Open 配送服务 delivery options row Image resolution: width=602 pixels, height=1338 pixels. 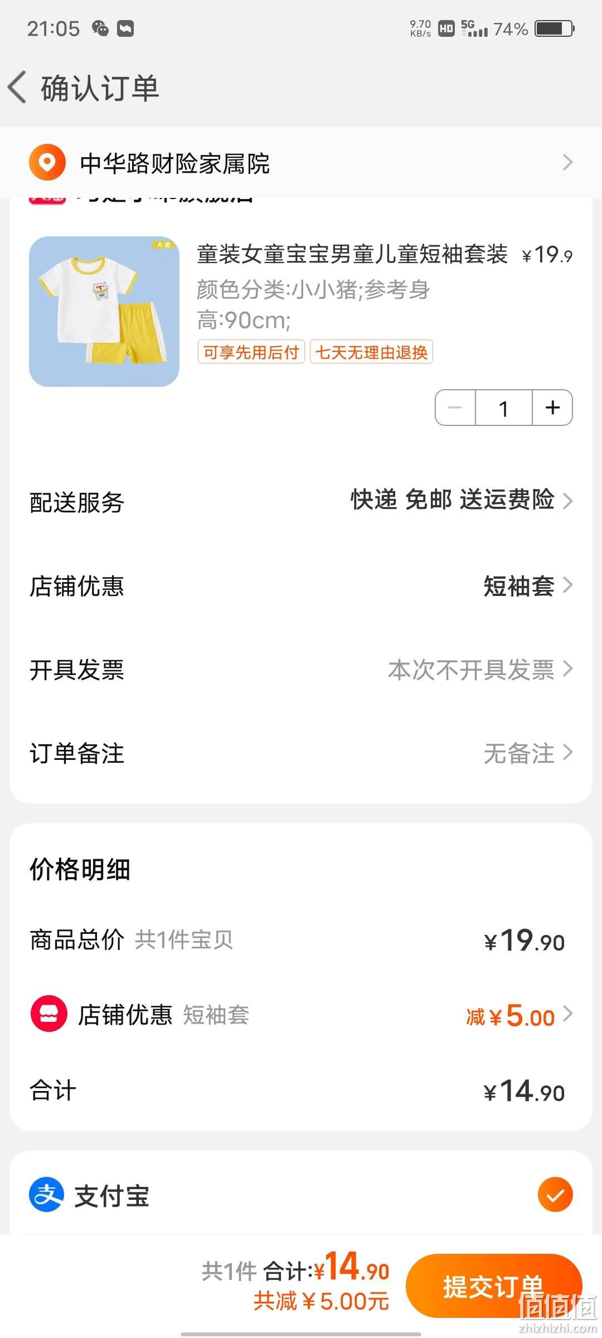pyautogui.click(x=301, y=501)
